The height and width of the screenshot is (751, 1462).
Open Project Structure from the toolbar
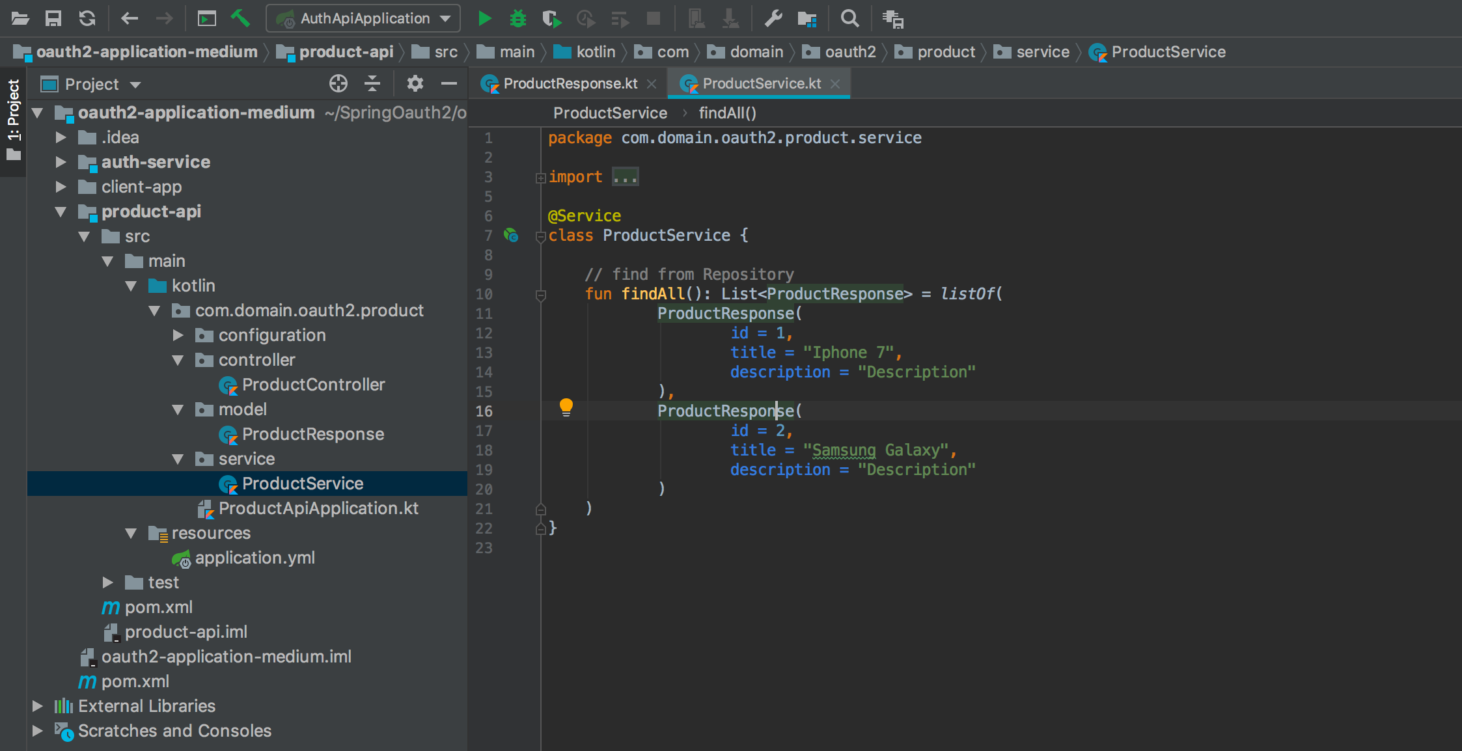click(807, 18)
